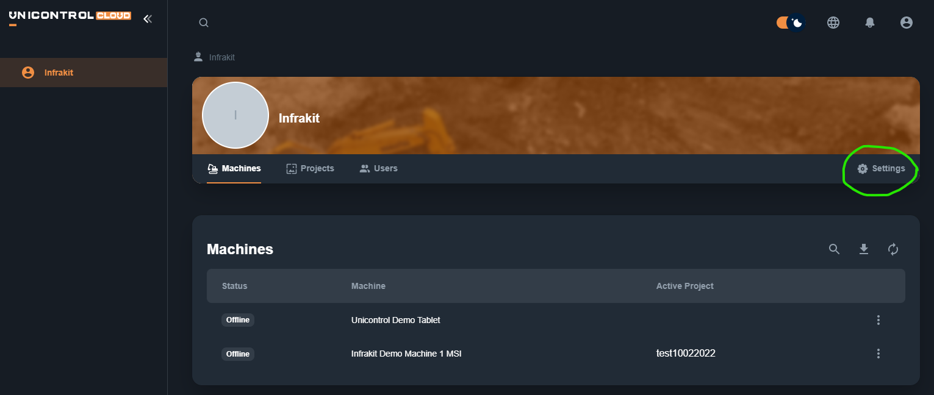
Task: Sort by Machine column header
Action: pos(368,286)
